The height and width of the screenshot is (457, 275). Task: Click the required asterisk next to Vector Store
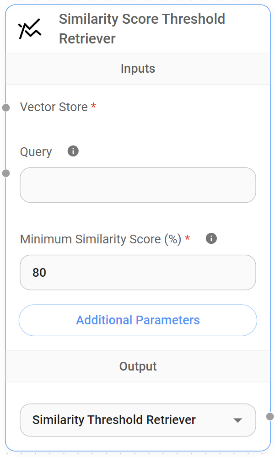pos(94,105)
